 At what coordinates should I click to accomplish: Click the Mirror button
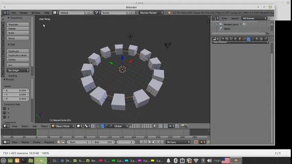click(x=18, y=38)
